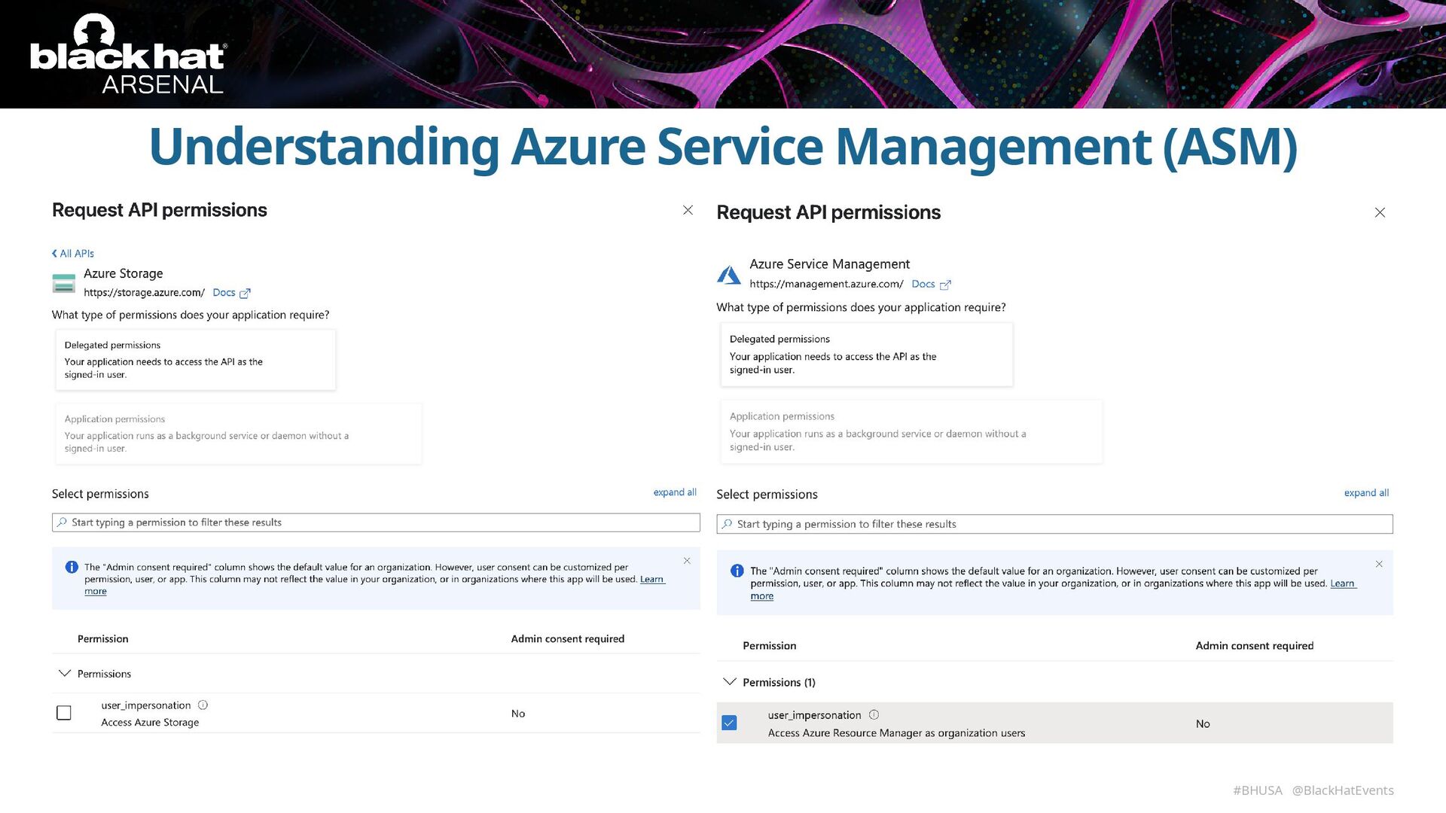The height and width of the screenshot is (813, 1446).
Task: Close the Azure Storage permissions panel
Action: coord(688,210)
